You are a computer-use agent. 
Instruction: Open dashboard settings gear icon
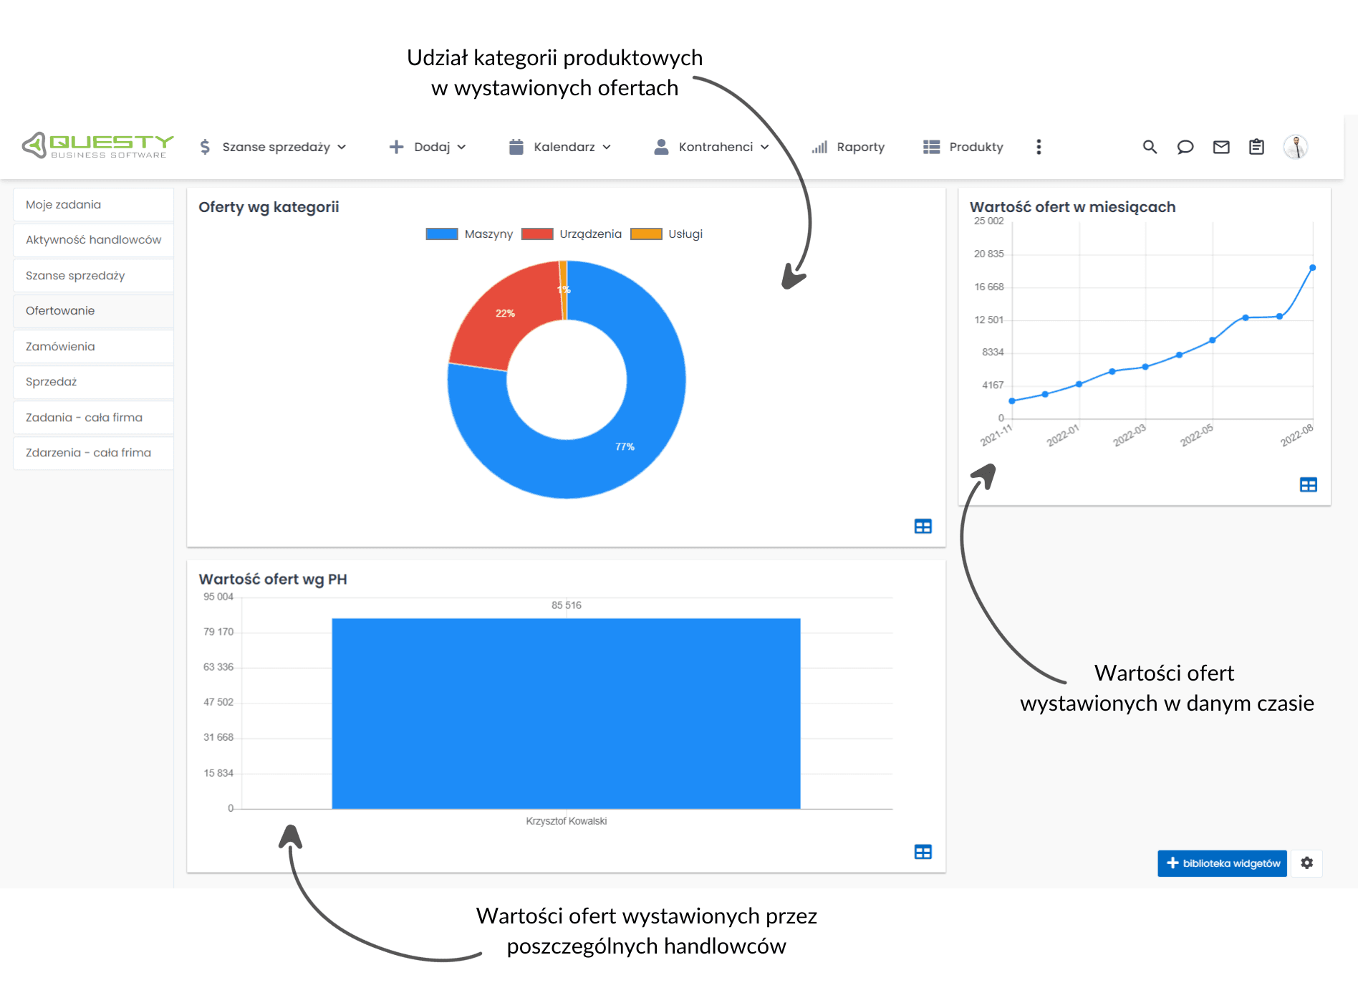[1307, 863]
